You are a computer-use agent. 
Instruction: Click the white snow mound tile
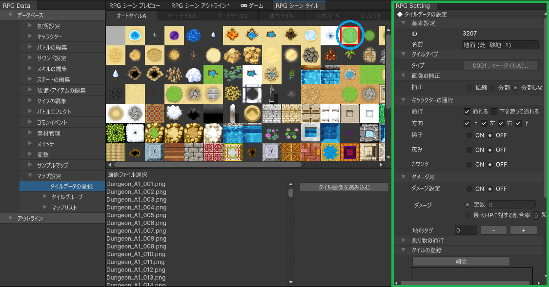[x=194, y=74]
